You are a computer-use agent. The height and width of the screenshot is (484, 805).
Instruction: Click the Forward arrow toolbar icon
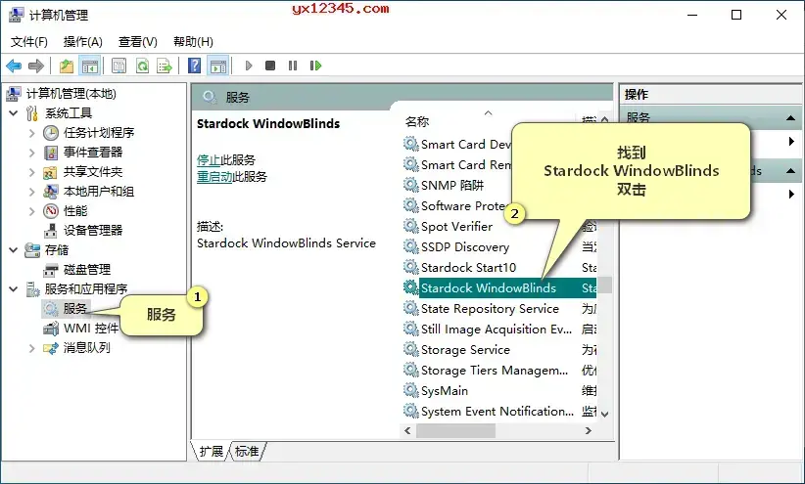coord(36,66)
